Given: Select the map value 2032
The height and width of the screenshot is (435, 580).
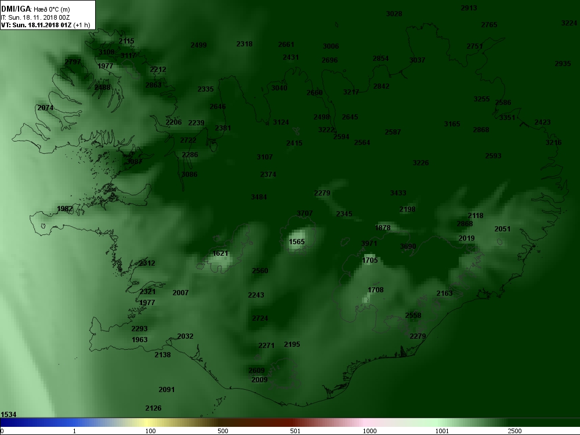Looking at the screenshot, I should [186, 336].
